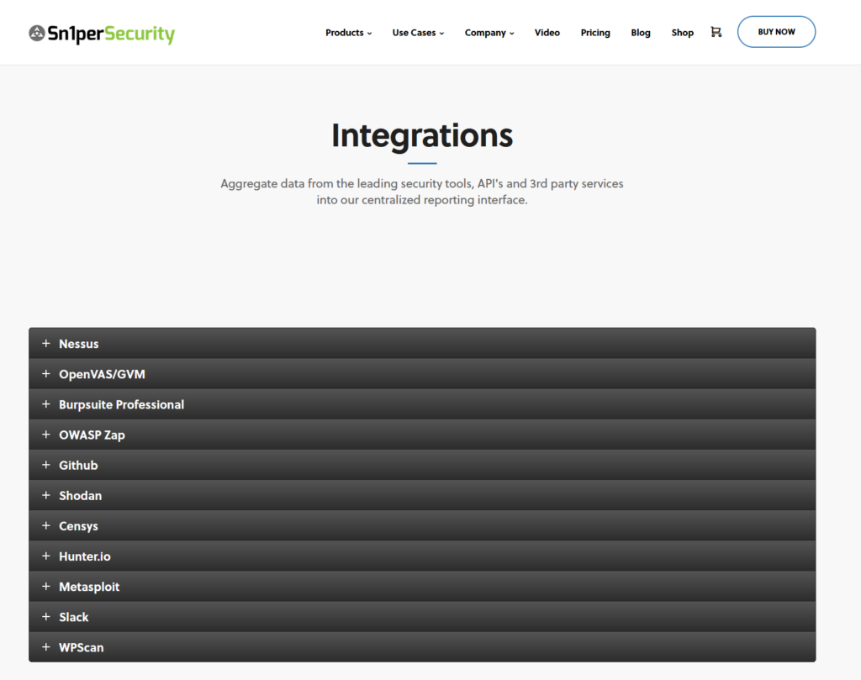
Task: Click the Integrations page heading
Action: 422,135
